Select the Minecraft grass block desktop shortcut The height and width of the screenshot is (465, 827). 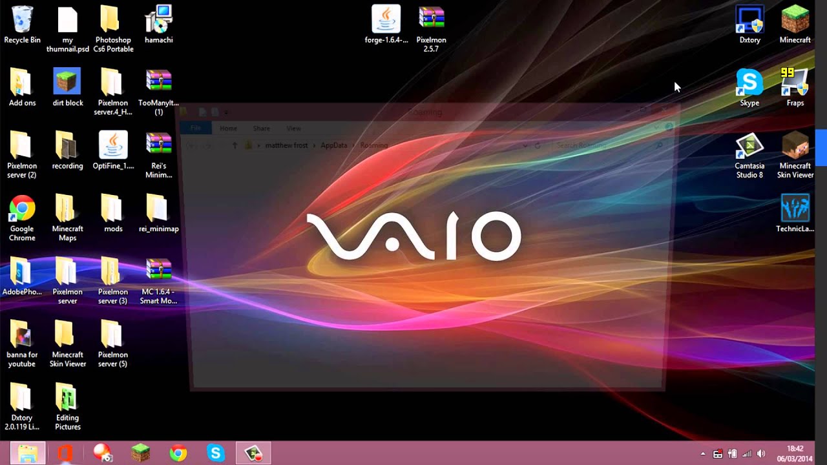(x=795, y=25)
